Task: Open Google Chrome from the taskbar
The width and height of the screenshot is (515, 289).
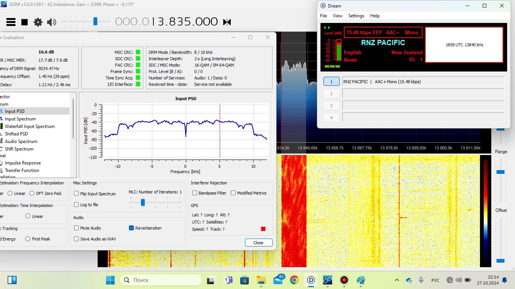Action: click(x=294, y=280)
